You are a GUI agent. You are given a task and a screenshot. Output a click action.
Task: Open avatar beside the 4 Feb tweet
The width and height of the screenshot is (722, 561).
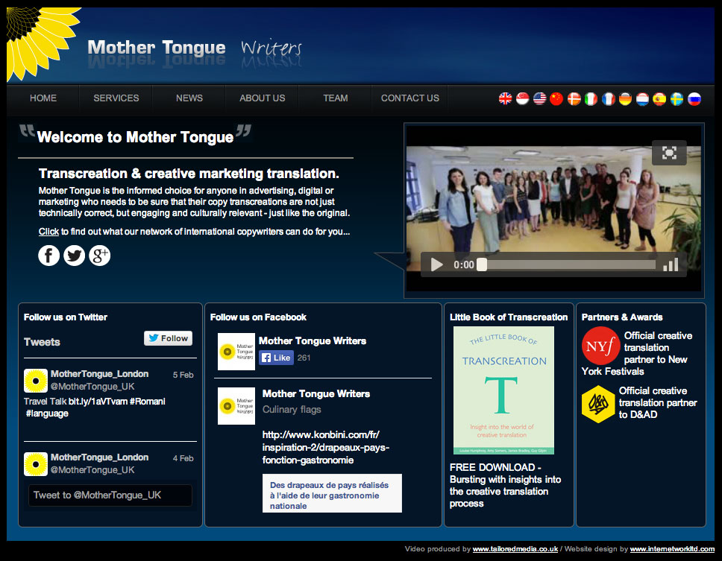[x=36, y=464]
